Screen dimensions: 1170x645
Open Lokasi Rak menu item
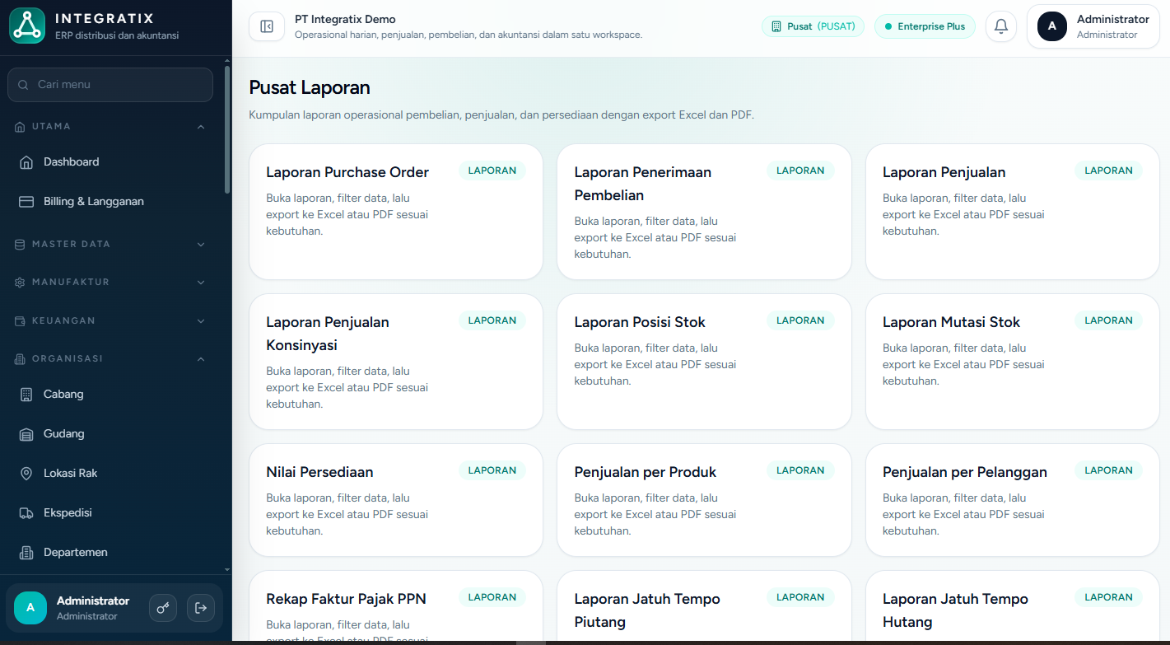110,474
